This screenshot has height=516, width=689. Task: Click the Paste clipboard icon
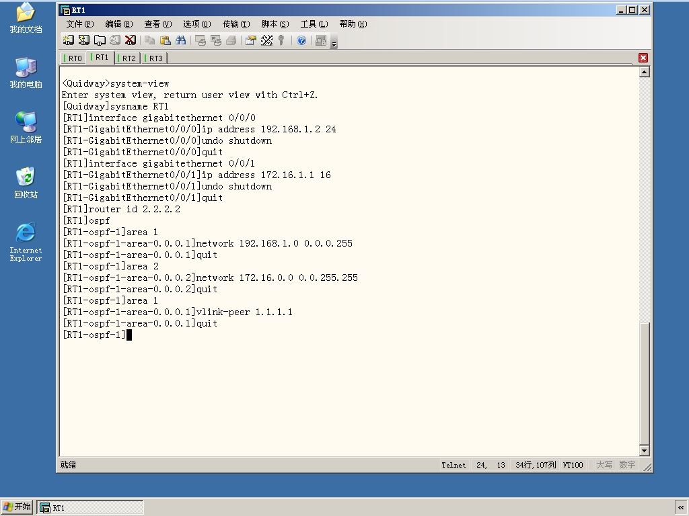(x=166, y=40)
